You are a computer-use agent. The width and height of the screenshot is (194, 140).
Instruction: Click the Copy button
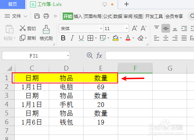point(28,38)
